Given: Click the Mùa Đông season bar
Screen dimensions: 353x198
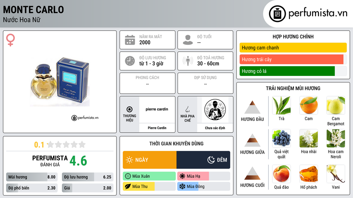Looking at the screenshot, I should (x=203, y=187).
